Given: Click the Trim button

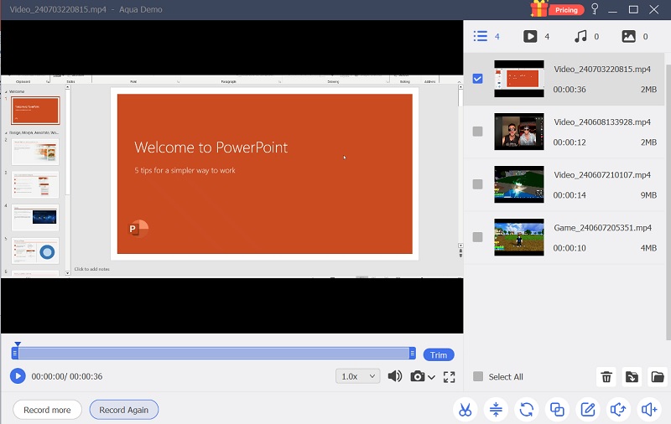Looking at the screenshot, I should 439,354.
